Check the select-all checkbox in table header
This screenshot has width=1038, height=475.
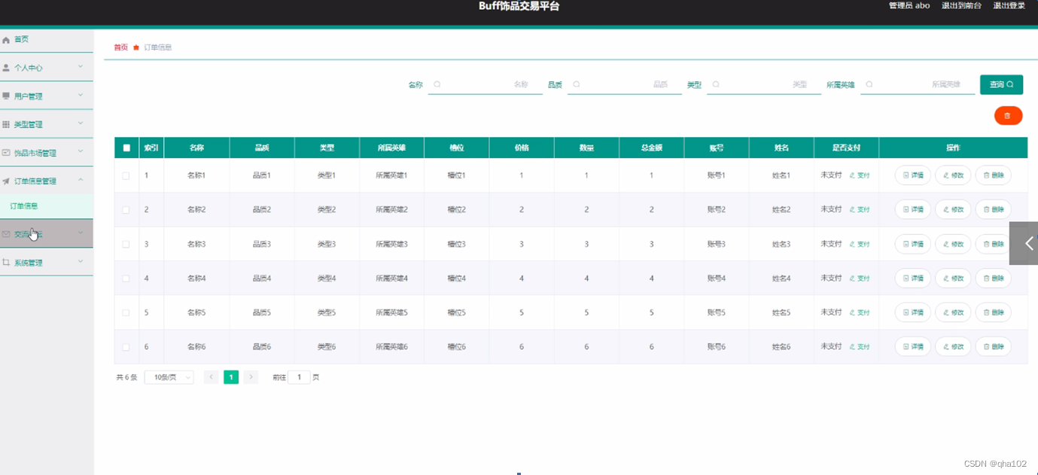coord(126,148)
